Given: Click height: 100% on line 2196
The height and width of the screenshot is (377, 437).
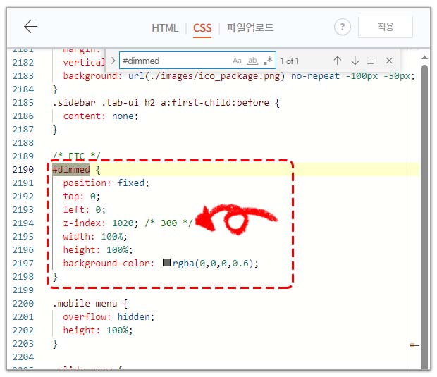Looking at the screenshot, I should [x=98, y=249].
